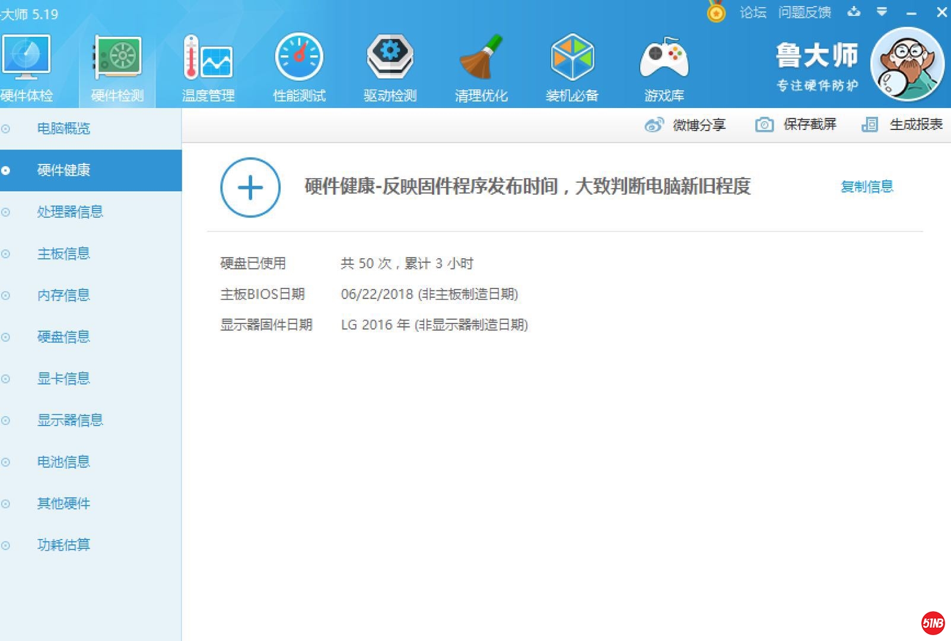
Task: Open the 清理优化 broom icon
Action: (481, 58)
